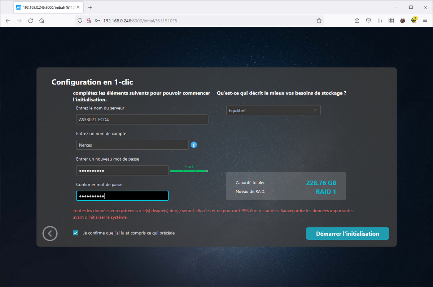Open a new browser tab
The width and height of the screenshot is (433, 287).
point(90,7)
